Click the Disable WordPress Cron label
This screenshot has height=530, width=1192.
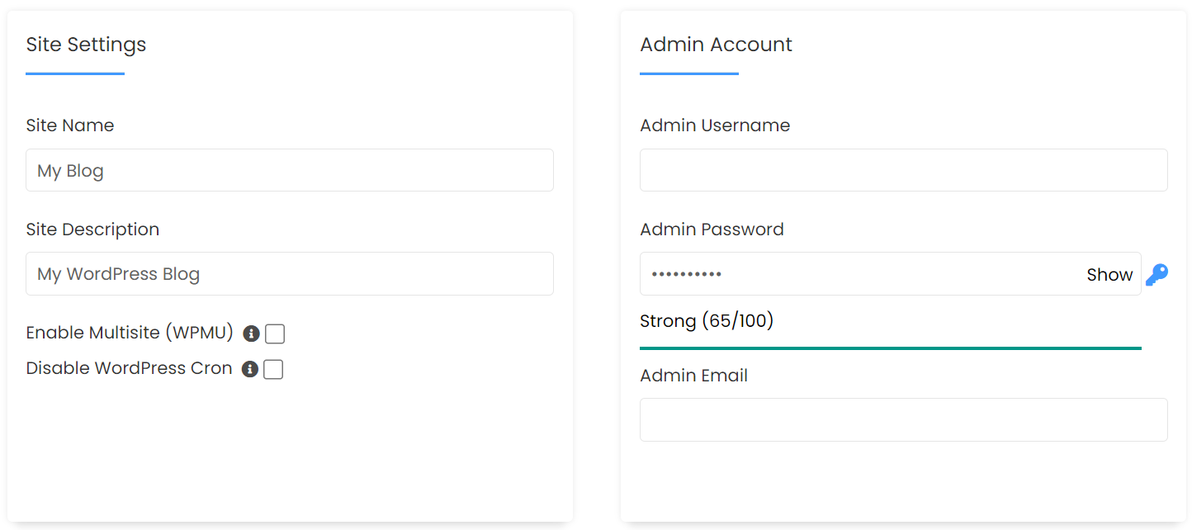129,368
